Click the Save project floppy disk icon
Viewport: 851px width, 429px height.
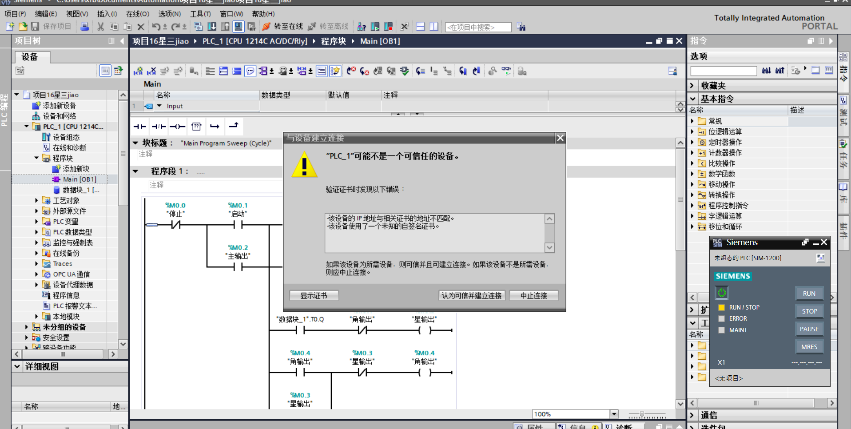35,27
